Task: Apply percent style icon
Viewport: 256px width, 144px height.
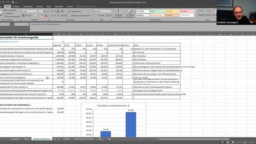Action: coord(100,16)
